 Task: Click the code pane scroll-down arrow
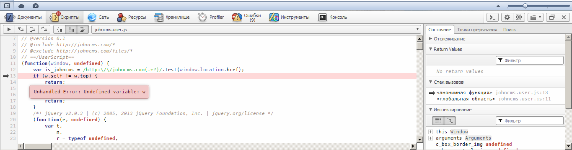pyautogui.click(x=420, y=139)
